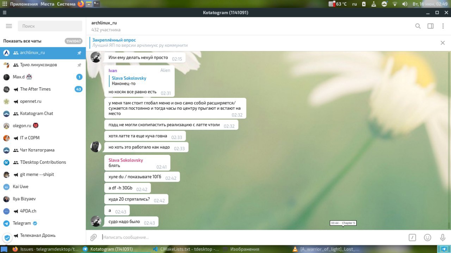The height and width of the screenshot is (253, 451).
Task: Select the archlinux_ru chat
Action: 43,53
